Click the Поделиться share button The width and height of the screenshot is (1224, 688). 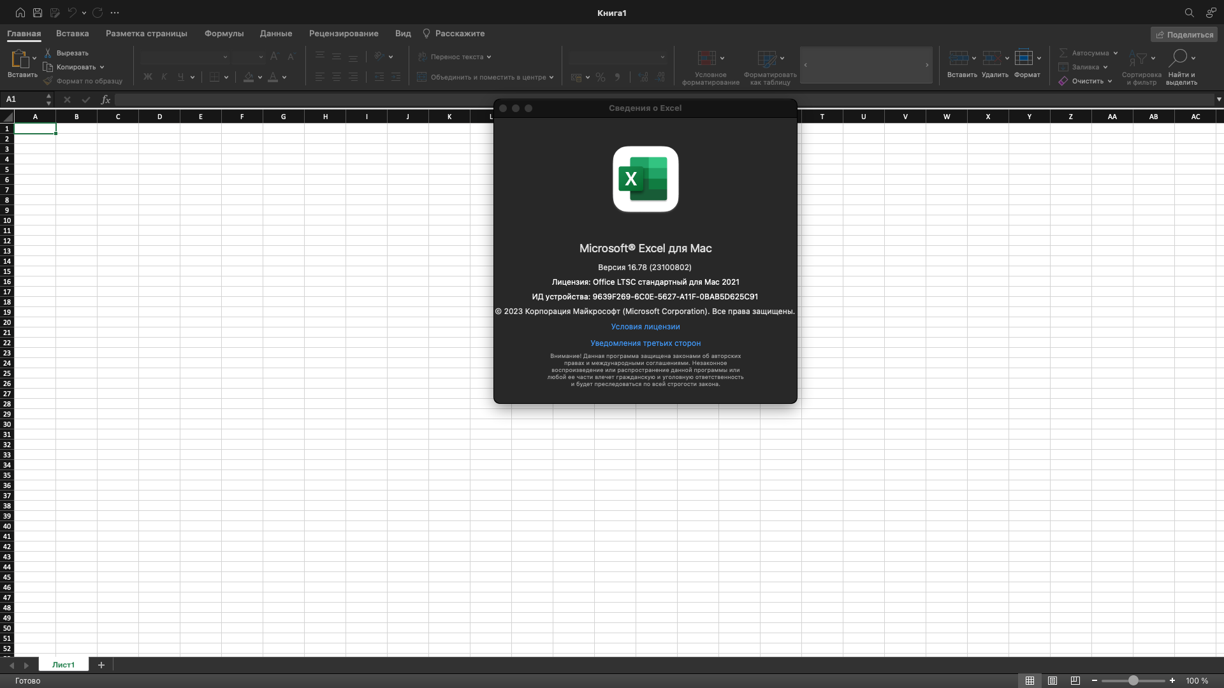(1184, 34)
